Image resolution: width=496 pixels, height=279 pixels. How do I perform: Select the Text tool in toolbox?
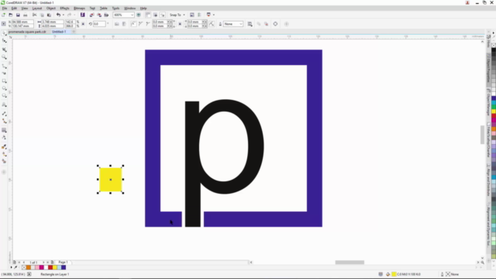point(4,105)
